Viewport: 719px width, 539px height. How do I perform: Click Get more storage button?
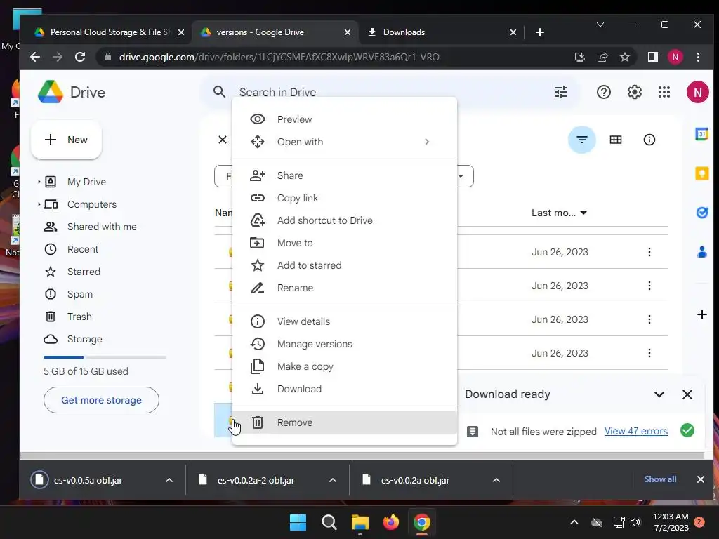click(101, 400)
